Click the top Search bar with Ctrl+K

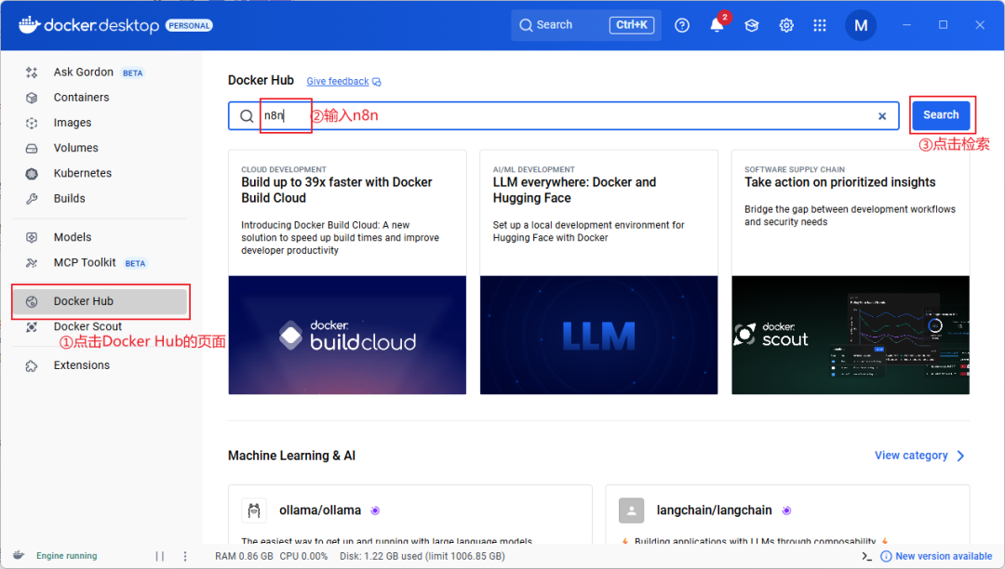click(586, 25)
